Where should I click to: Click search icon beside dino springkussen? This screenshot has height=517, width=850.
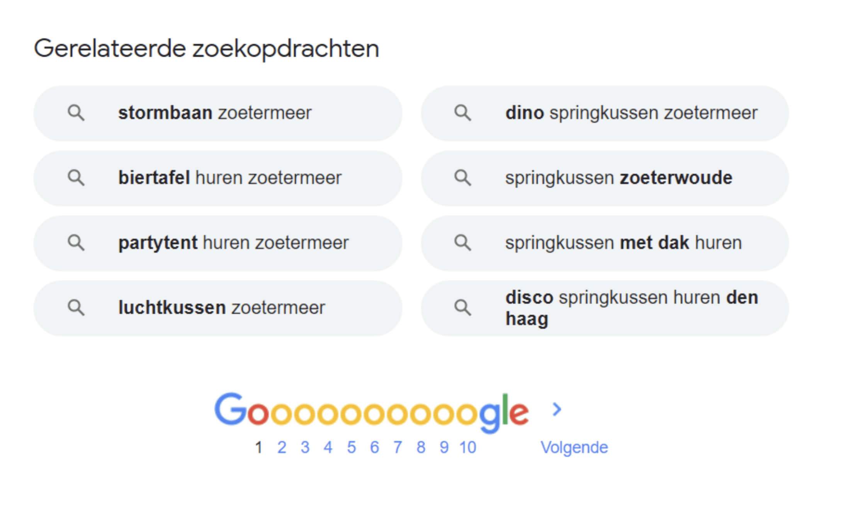[462, 113]
